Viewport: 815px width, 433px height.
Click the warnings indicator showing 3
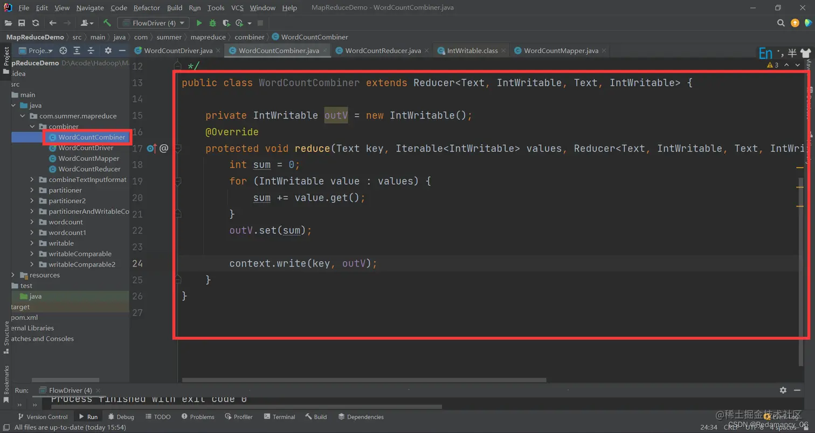click(773, 65)
